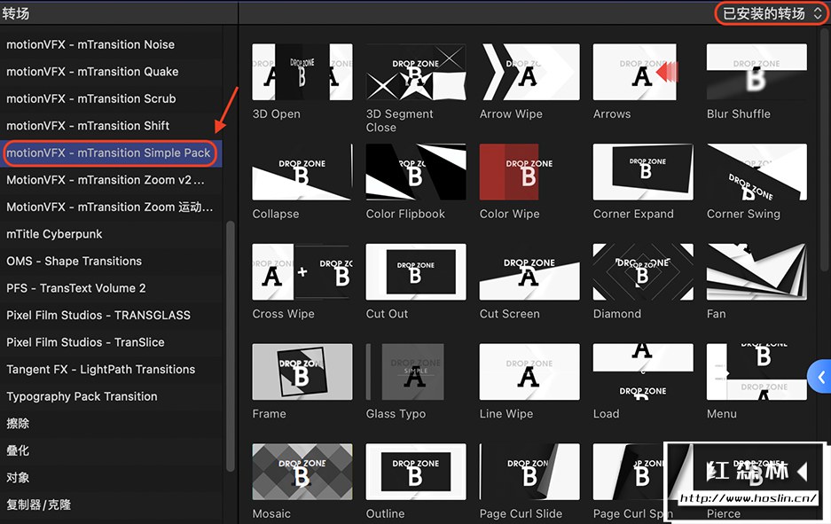The width and height of the screenshot is (831, 524).
Task: Select Typography Pack Transition category
Action: 111,396
